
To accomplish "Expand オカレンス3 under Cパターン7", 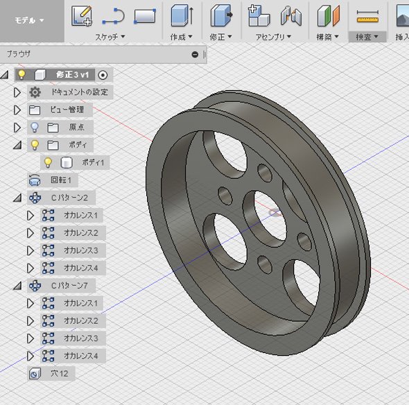I will 31,338.
